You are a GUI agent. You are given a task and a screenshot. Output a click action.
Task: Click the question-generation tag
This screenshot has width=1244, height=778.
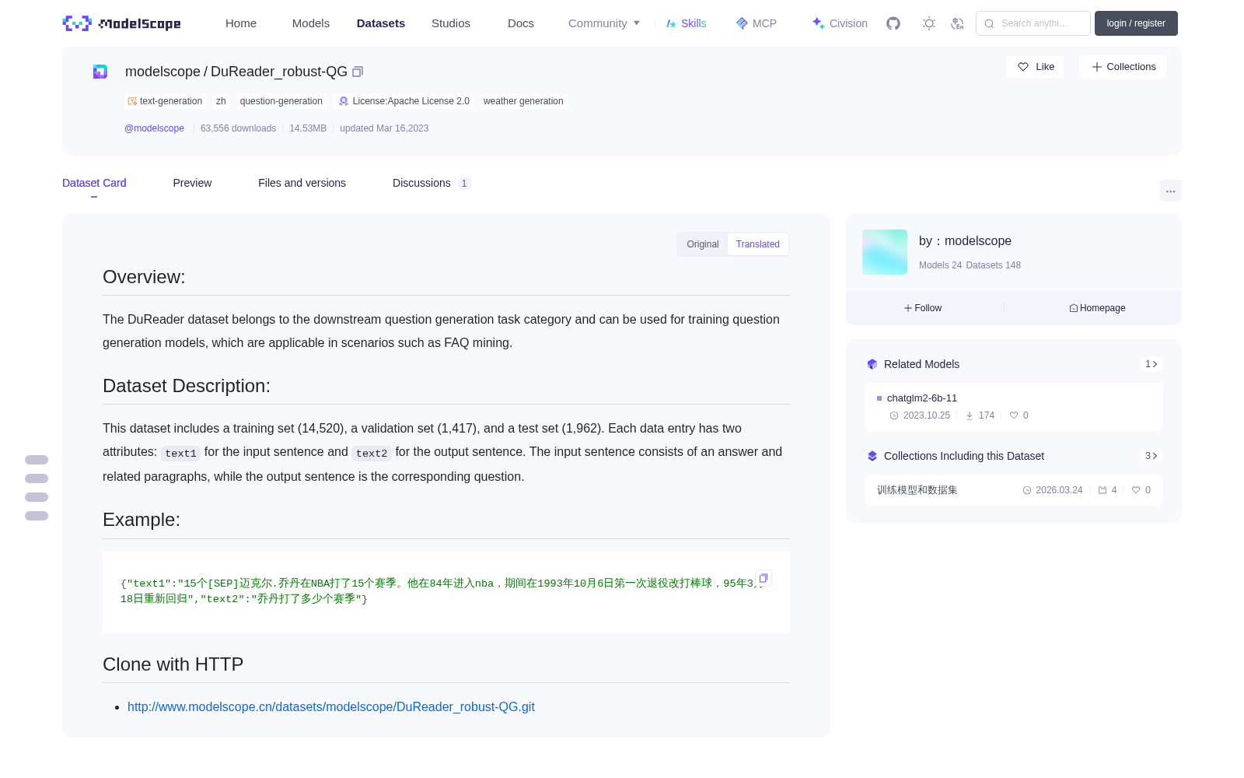pos(281,101)
